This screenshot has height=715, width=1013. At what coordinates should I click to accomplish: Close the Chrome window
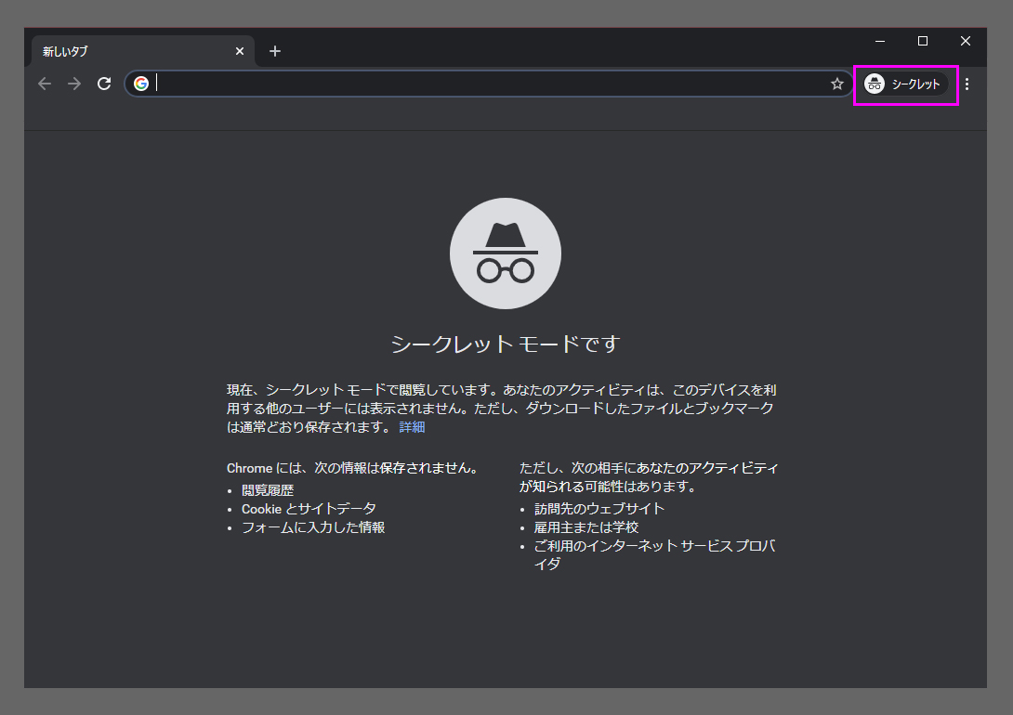pos(966,41)
